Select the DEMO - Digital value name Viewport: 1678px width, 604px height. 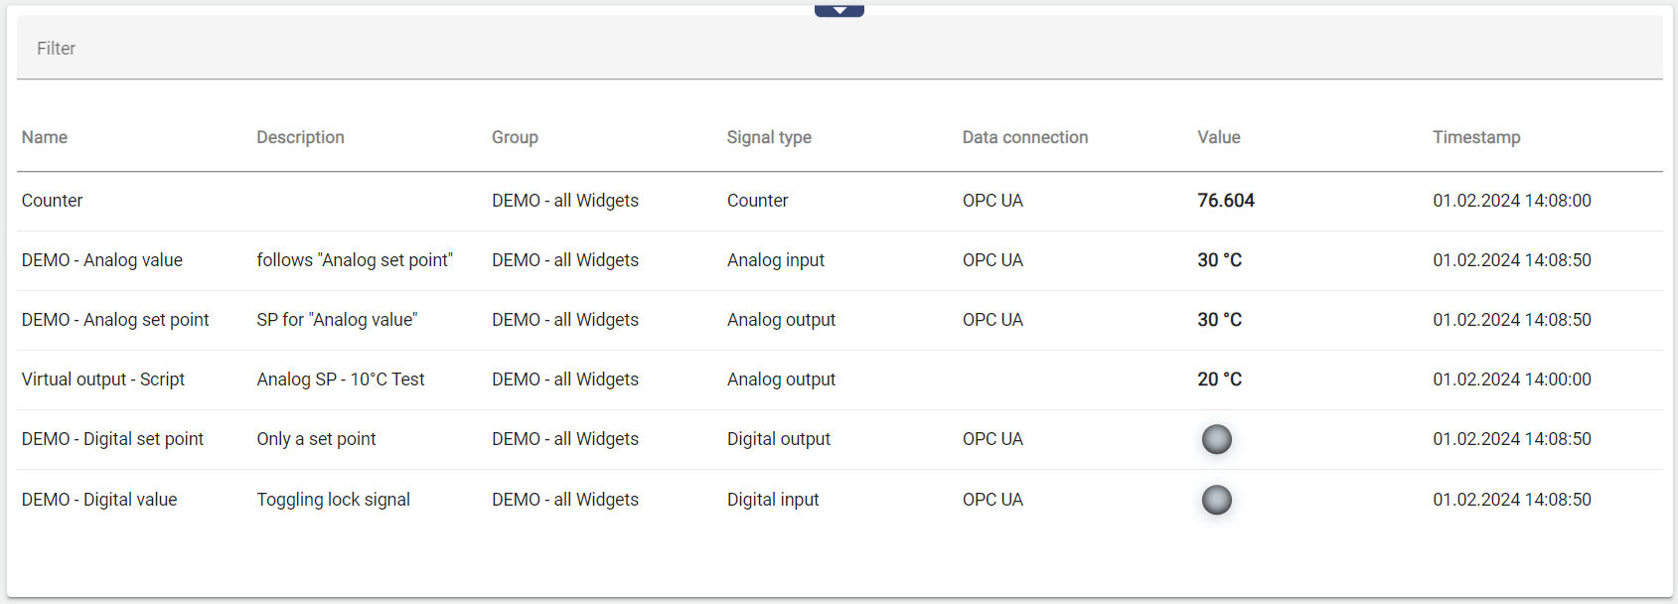[99, 500]
